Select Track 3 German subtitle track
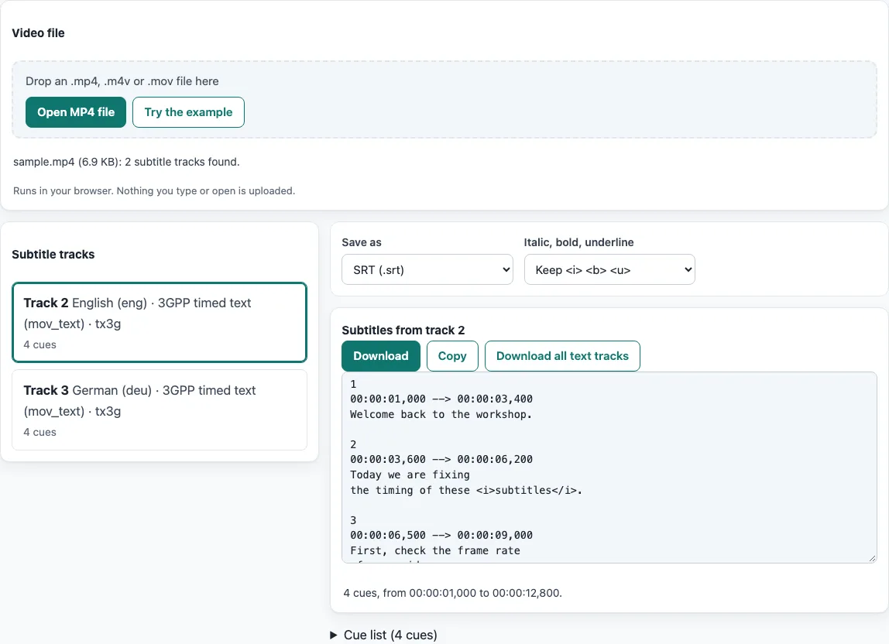 click(x=160, y=410)
